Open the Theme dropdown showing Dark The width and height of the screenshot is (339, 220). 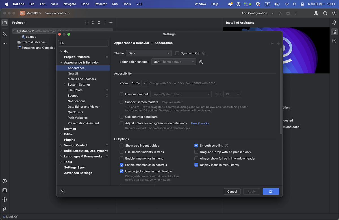149,53
